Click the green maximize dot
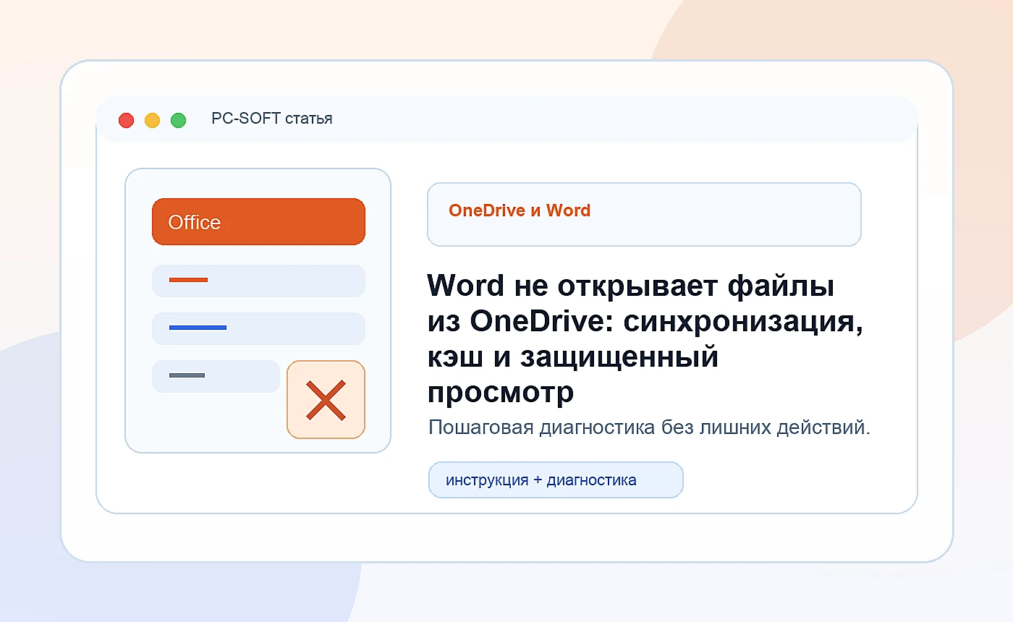This screenshot has width=1013, height=622. point(179,120)
